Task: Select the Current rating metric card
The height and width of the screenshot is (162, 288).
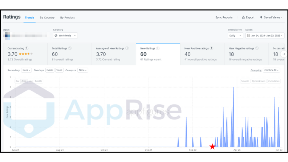Action: [25, 54]
